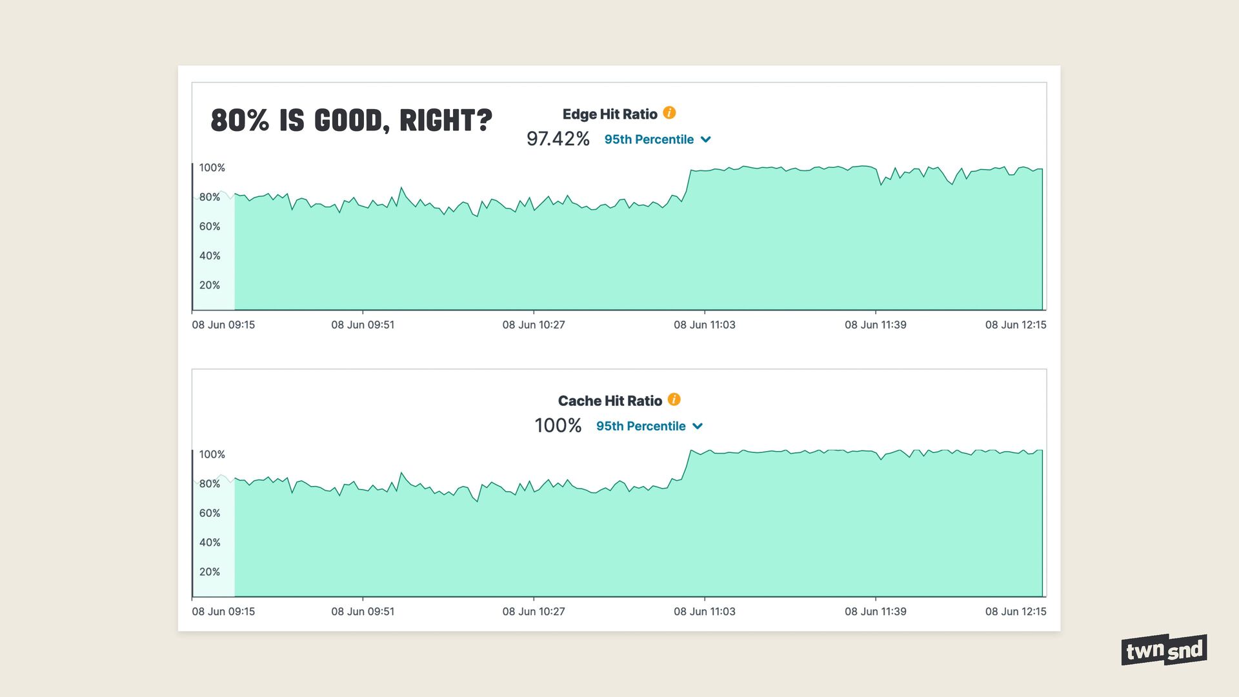Open Cache Hit Ratio's 95th Percentile dropdown
Screen dimensions: 1239x697
click(640, 426)
